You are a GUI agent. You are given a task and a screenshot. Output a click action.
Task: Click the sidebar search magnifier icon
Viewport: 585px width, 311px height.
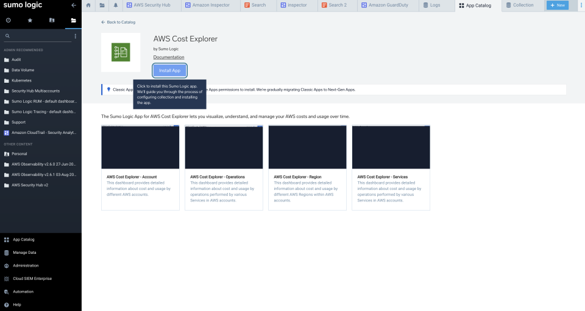pos(7,36)
